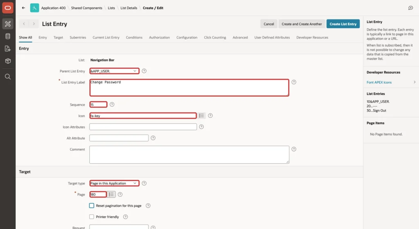Switch to the Target tab

58,37
